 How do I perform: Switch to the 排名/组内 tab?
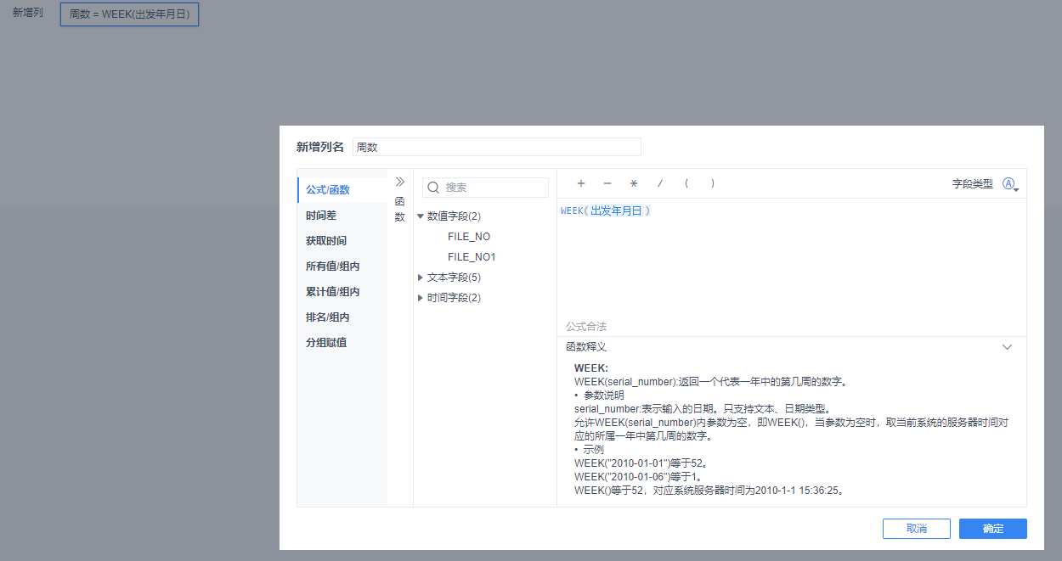tap(342, 317)
